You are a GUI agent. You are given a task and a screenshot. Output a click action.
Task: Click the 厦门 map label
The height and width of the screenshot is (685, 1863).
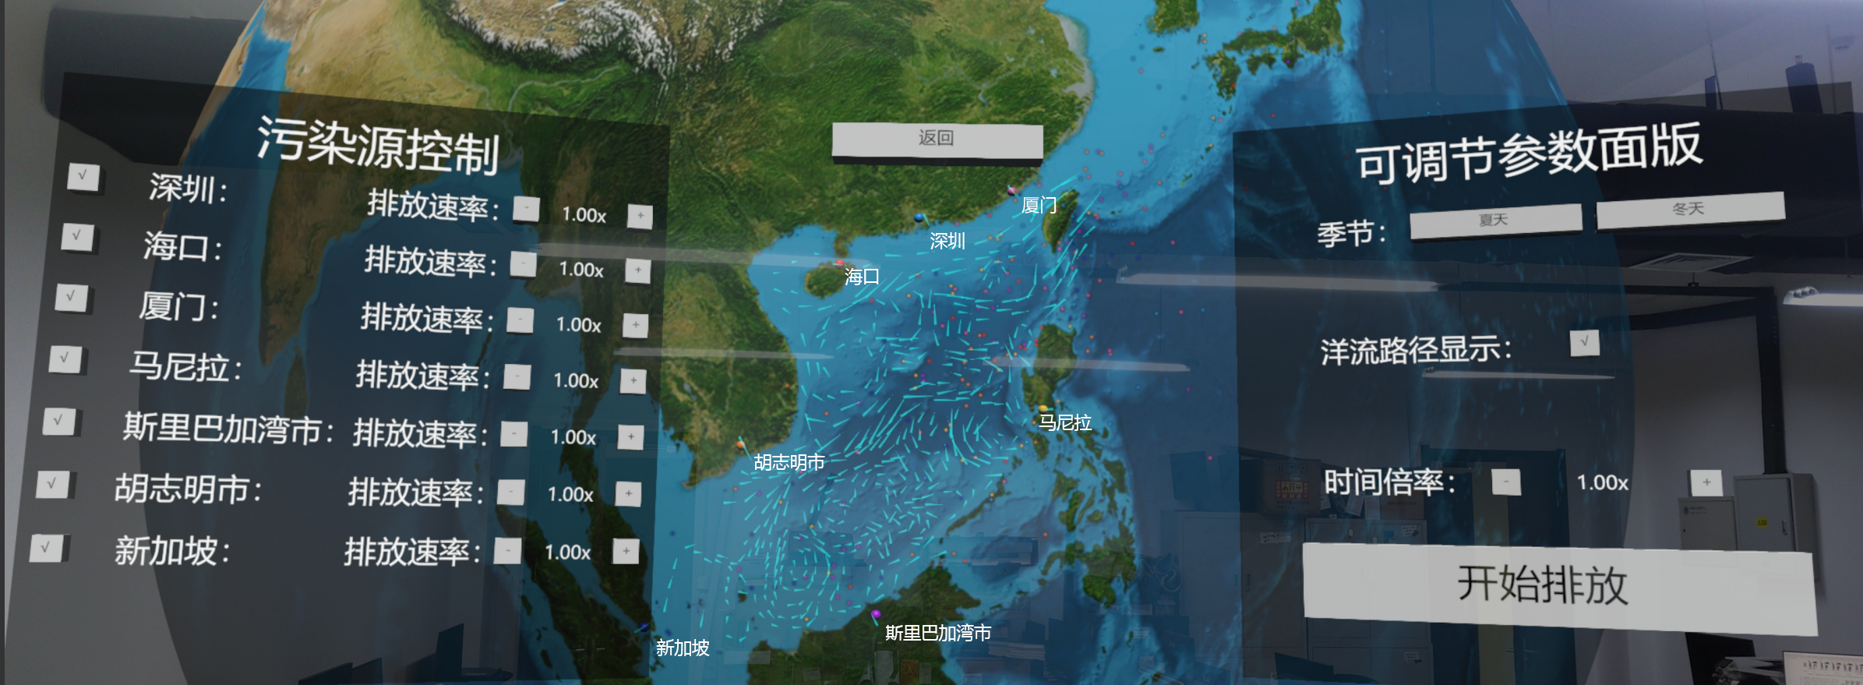tap(1039, 205)
